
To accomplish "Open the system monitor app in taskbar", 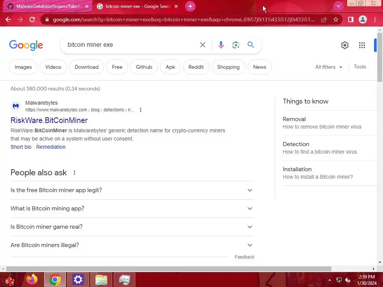I will pyautogui.click(x=124, y=280).
